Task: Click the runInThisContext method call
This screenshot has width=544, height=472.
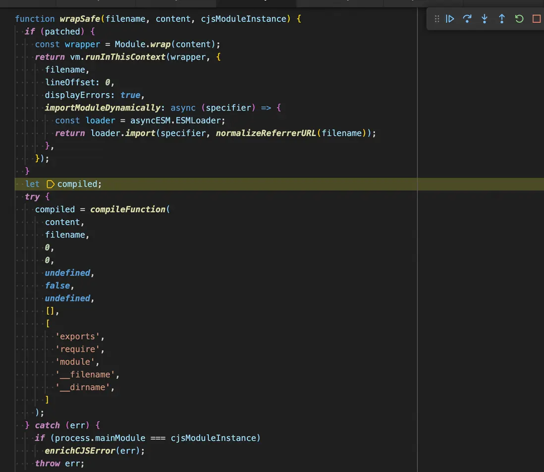Action: coord(125,57)
